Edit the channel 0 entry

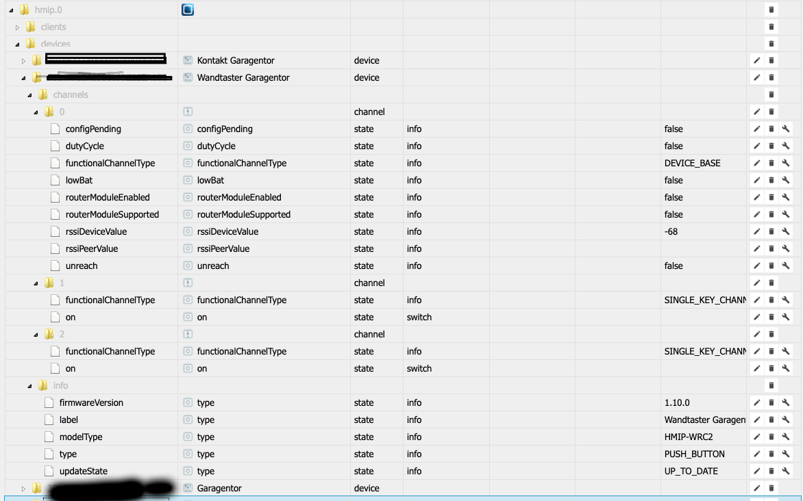coord(756,112)
